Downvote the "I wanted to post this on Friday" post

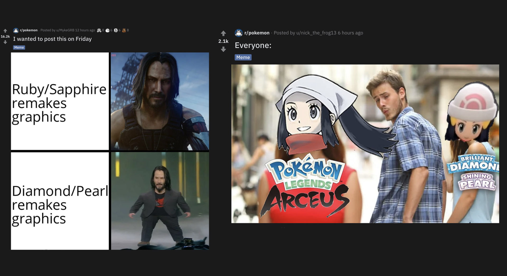point(5,42)
